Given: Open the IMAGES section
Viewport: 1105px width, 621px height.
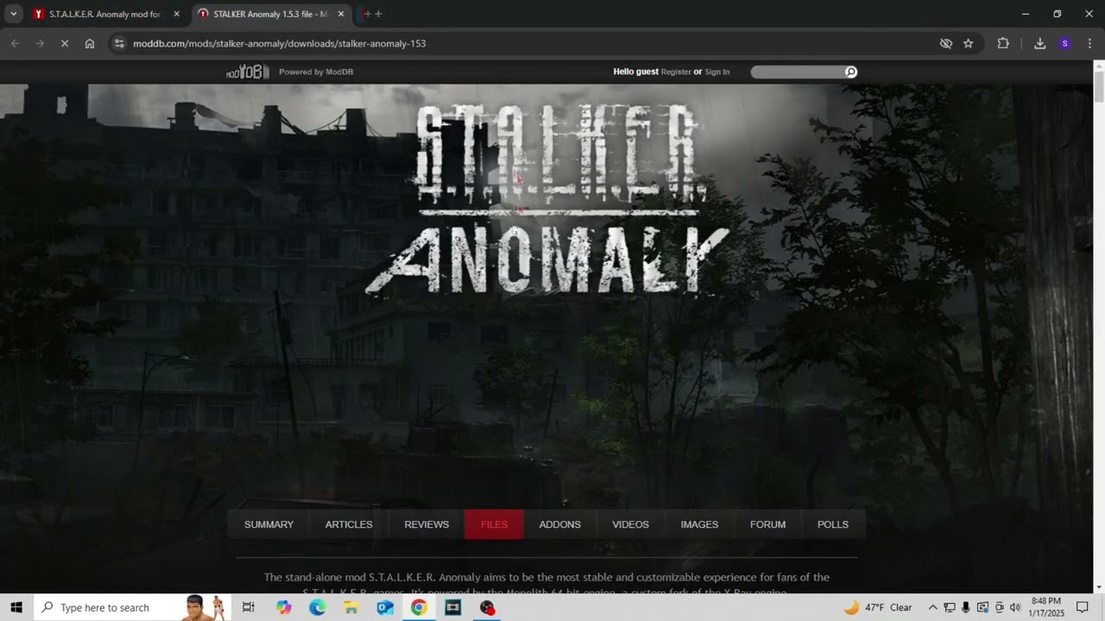Looking at the screenshot, I should (x=699, y=524).
